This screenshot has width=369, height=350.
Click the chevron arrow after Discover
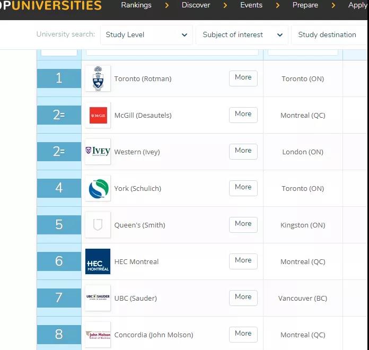click(x=225, y=5)
